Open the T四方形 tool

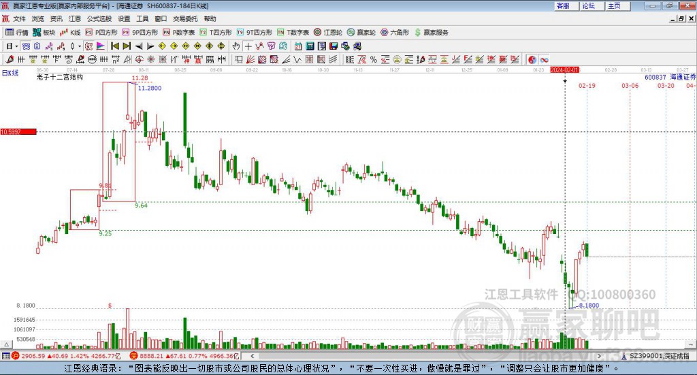pyautogui.click(x=216, y=33)
